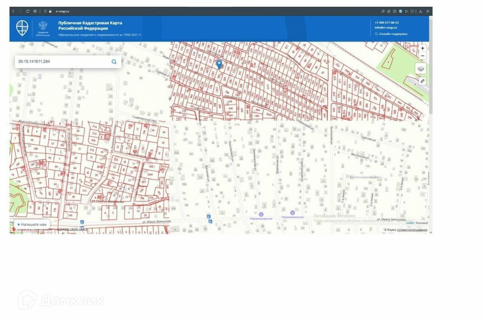Click the bus stop icon near Каштановая ул.
The width and height of the screenshot is (483, 322).
point(208,216)
